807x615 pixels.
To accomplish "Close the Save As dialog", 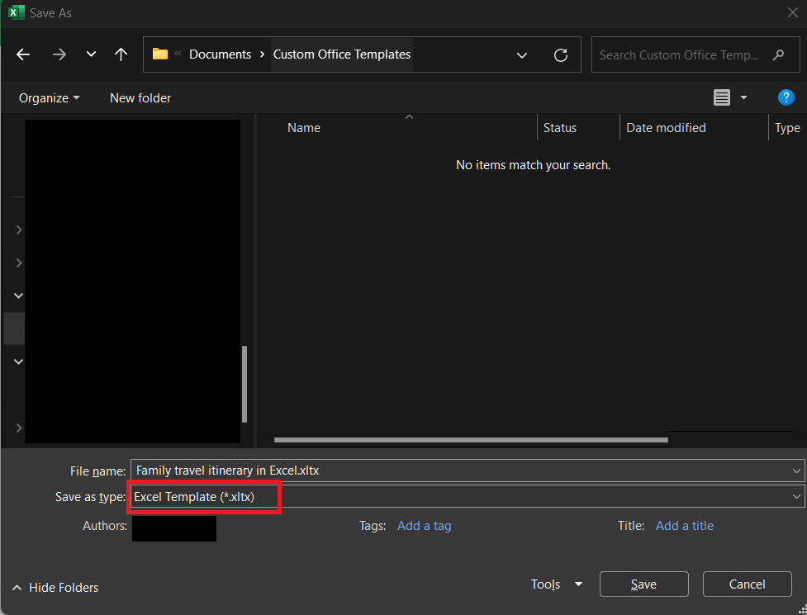I will (793, 12).
